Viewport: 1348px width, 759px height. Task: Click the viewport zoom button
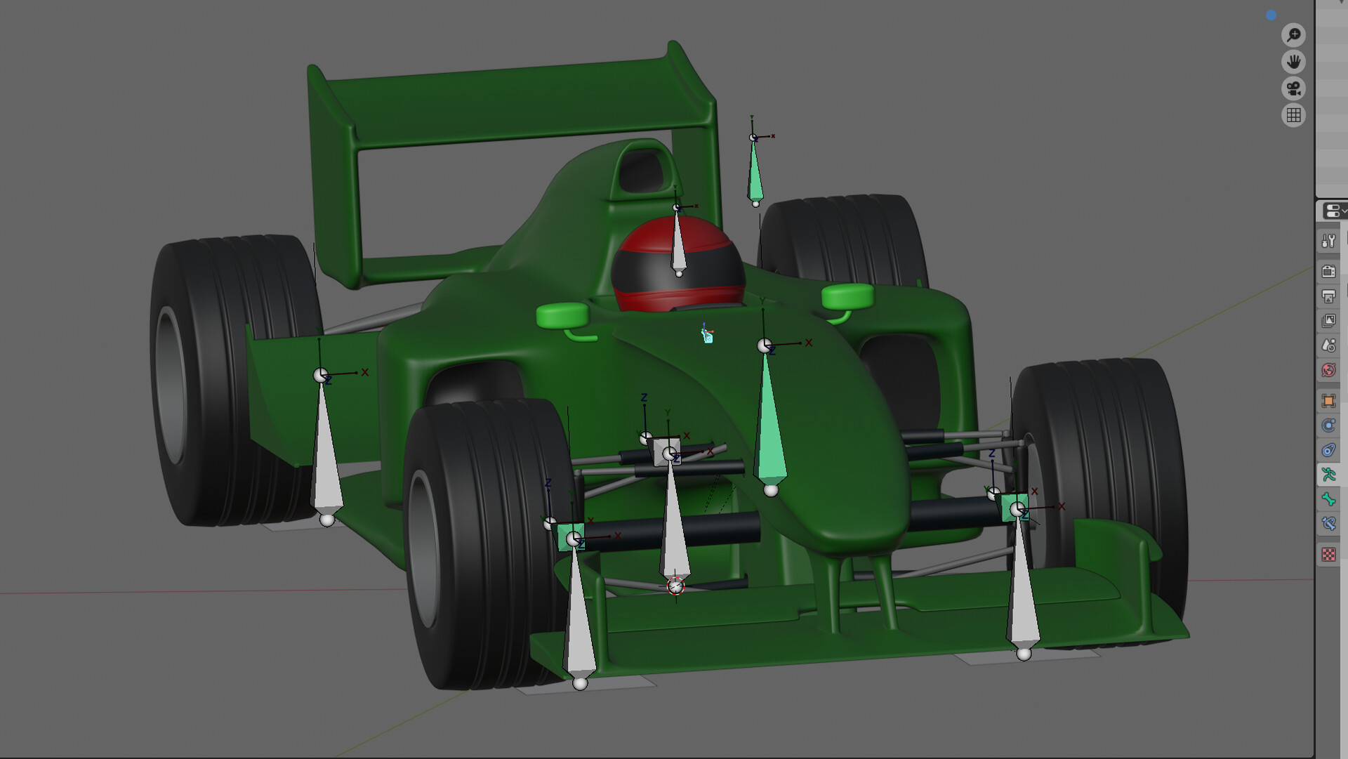(1293, 34)
